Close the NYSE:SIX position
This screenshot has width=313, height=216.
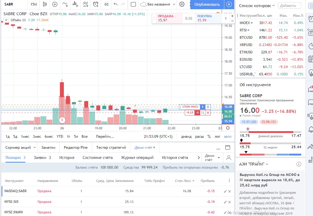pos(230,202)
